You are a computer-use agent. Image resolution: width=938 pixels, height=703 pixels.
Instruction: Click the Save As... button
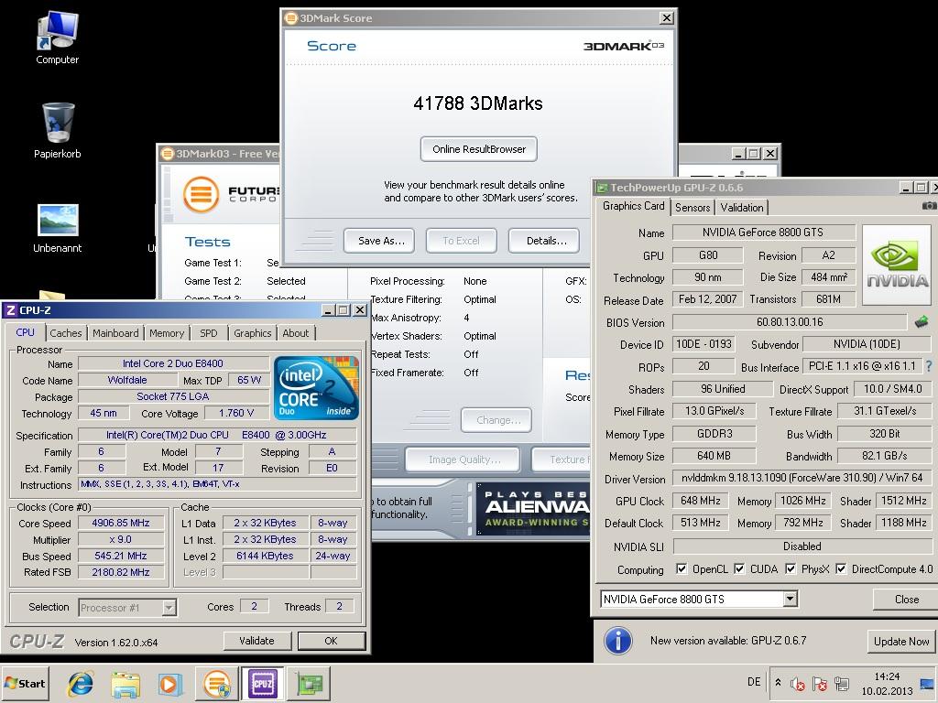point(381,241)
